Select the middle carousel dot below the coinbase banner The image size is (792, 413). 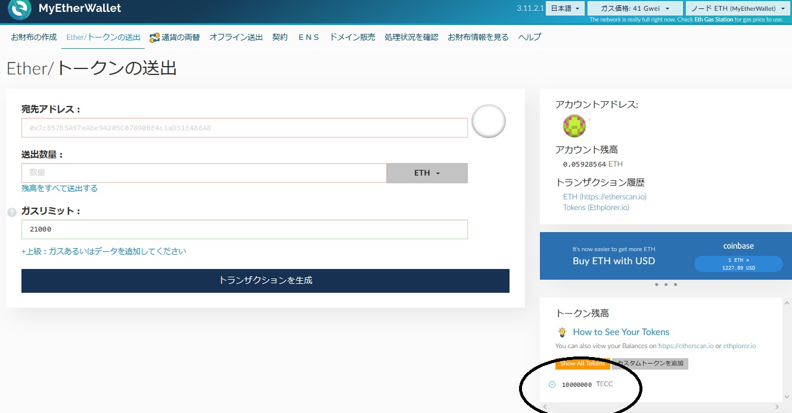coord(666,284)
